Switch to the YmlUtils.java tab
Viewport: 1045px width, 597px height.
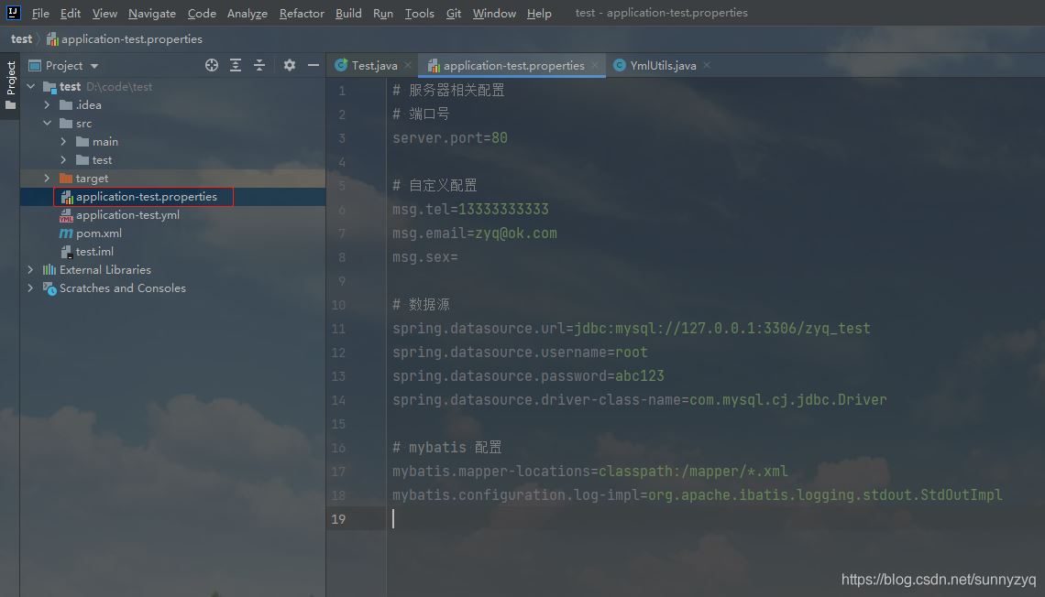[x=662, y=66]
